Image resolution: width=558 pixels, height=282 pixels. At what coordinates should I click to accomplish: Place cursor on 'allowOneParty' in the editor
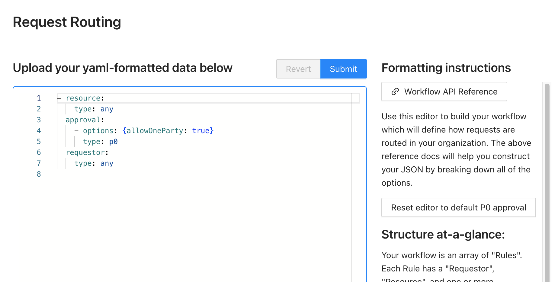pos(155,131)
